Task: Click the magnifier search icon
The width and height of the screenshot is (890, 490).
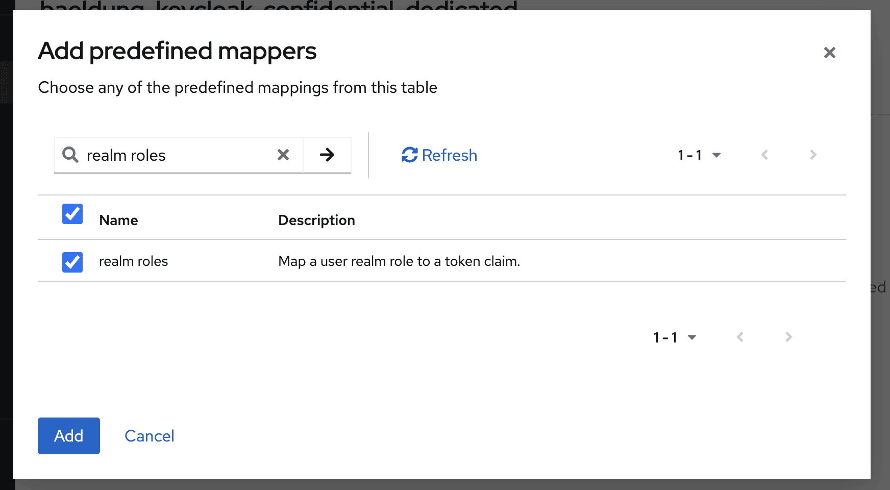Action: click(70, 155)
